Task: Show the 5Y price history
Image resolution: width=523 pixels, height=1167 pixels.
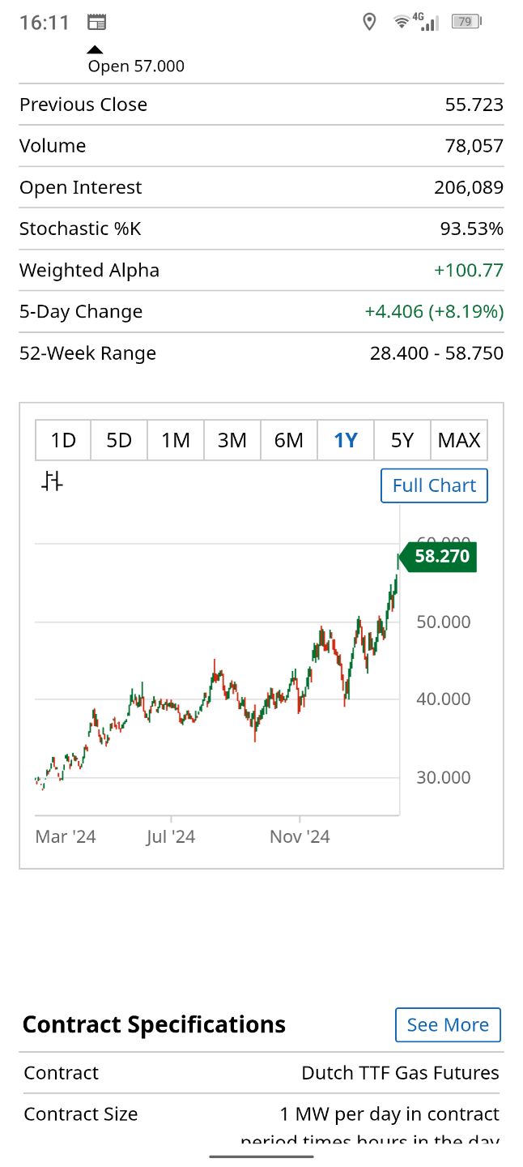Action: [402, 440]
